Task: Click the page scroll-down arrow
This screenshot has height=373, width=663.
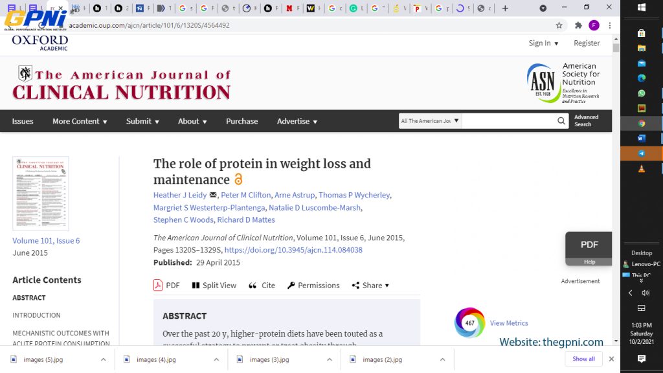Action: tap(616, 341)
